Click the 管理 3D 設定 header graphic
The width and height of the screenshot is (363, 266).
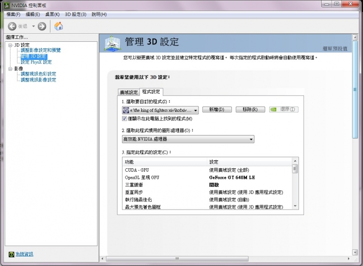tap(112, 43)
